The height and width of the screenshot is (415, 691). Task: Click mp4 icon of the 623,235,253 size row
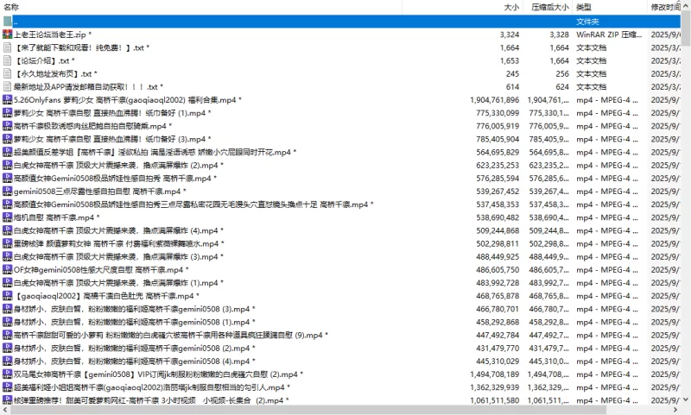point(7,165)
